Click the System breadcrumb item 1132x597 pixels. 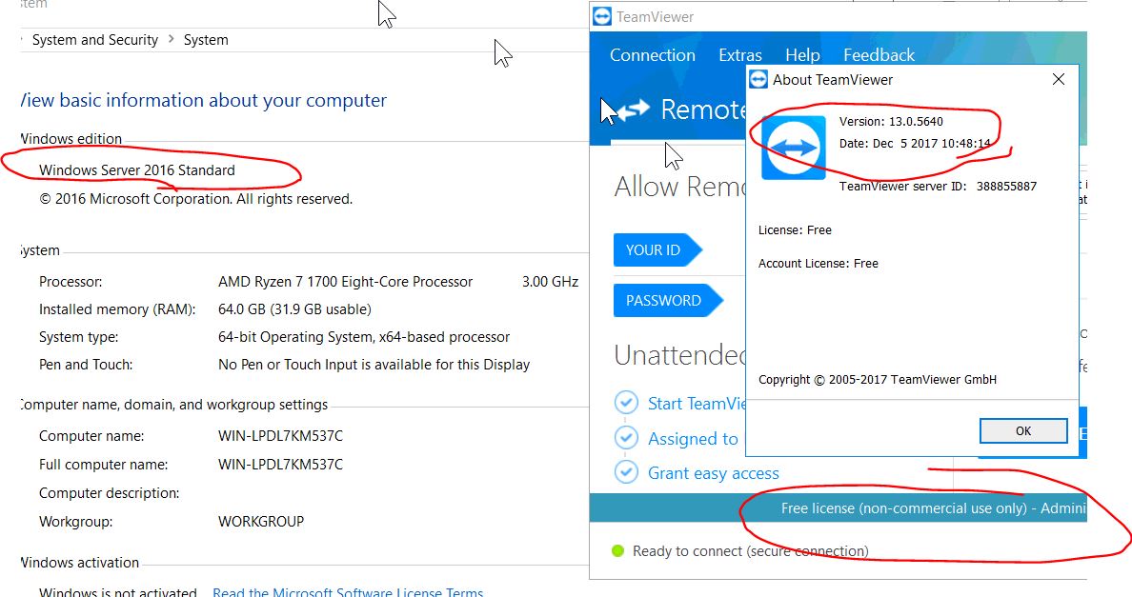click(x=206, y=40)
